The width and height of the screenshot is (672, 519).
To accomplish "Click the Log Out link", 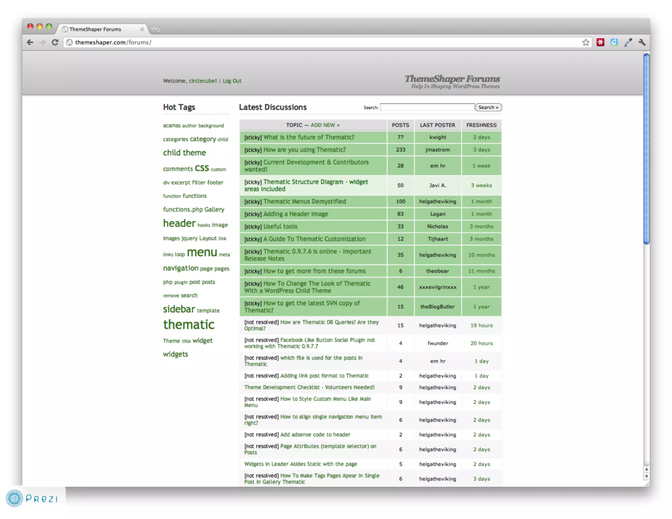I will pos(232,81).
